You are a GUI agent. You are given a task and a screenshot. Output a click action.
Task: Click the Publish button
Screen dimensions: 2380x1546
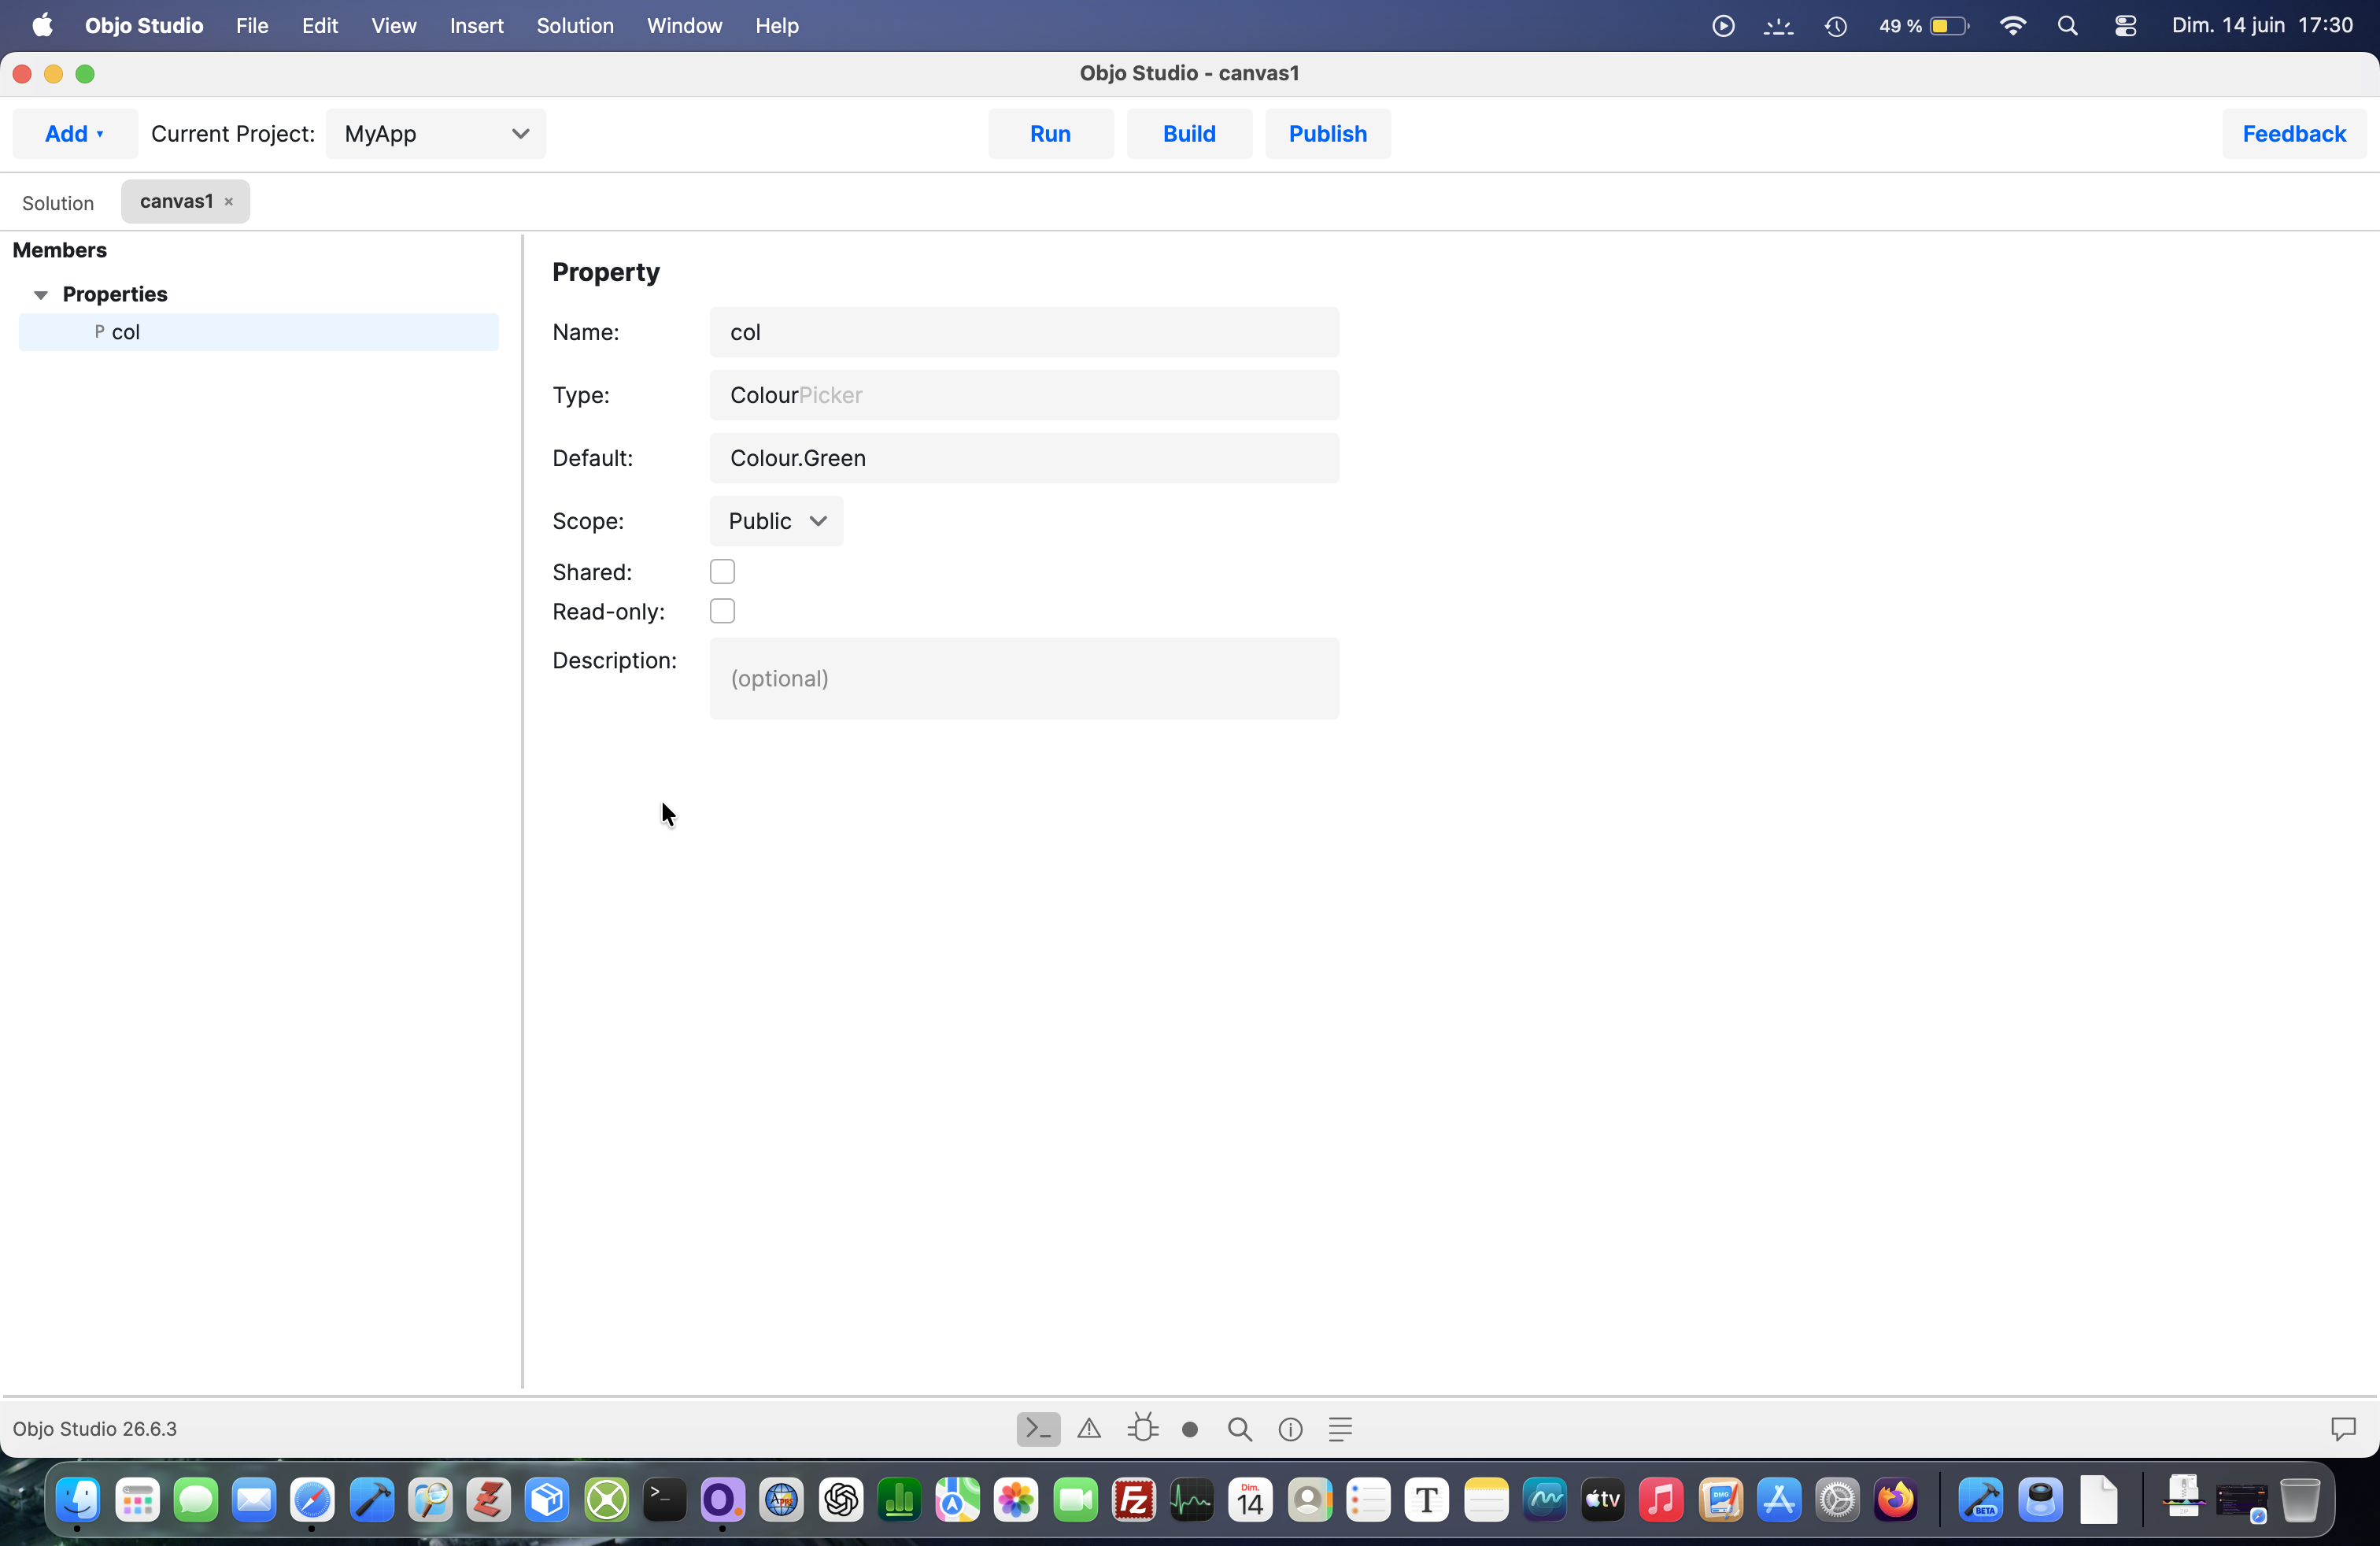[x=1328, y=134]
